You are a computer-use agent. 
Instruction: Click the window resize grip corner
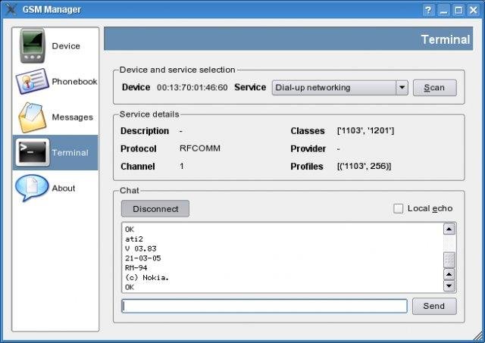tap(479, 336)
